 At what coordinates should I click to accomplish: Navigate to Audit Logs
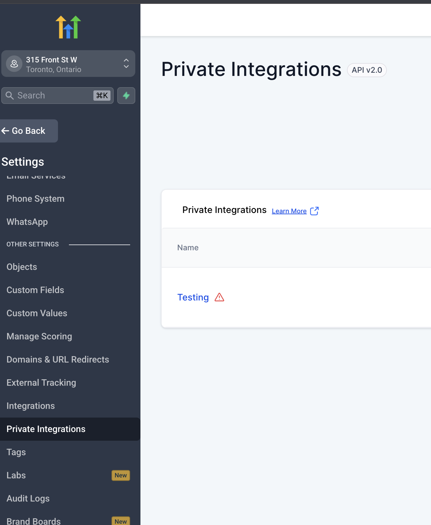(x=28, y=499)
